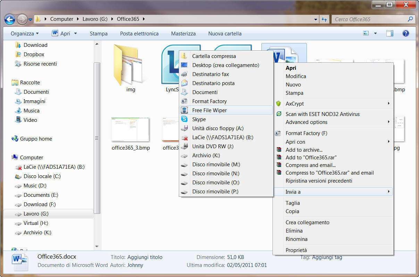Viewport: 419px width, 277px height.
Task: Click the Format Factory icon in submenu
Action: [x=184, y=101]
